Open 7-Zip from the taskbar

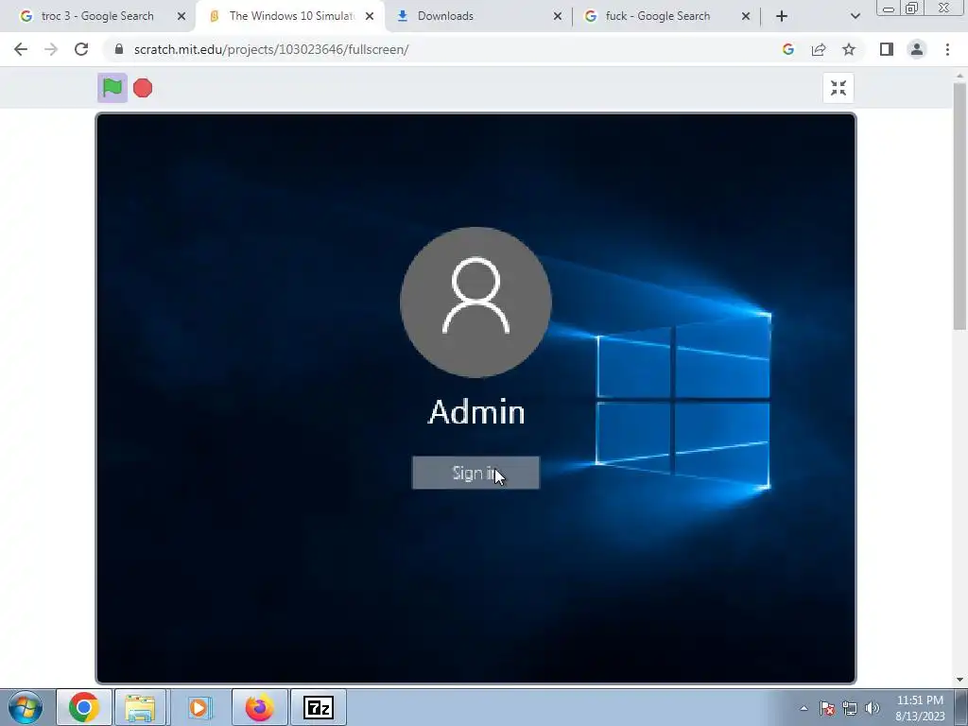(319, 707)
